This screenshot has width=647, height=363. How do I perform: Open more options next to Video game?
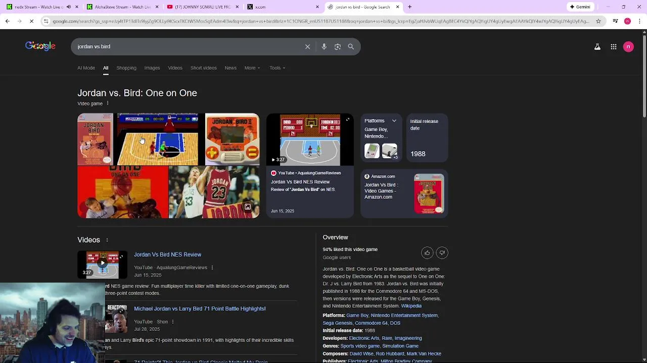tap(107, 103)
